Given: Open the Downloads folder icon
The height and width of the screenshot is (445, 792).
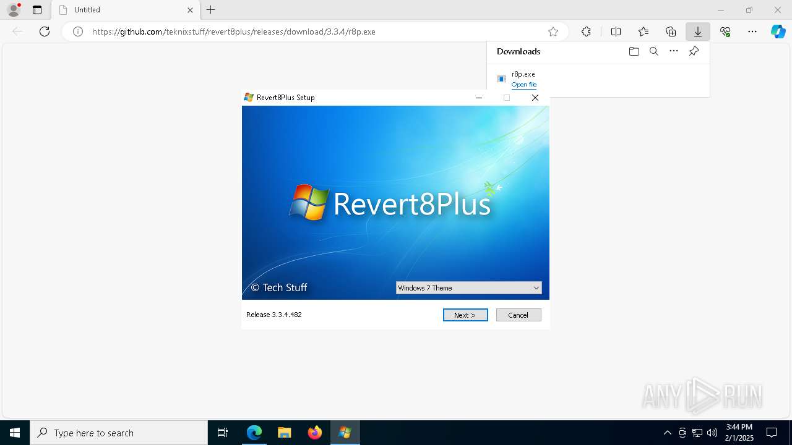Looking at the screenshot, I should click(634, 51).
